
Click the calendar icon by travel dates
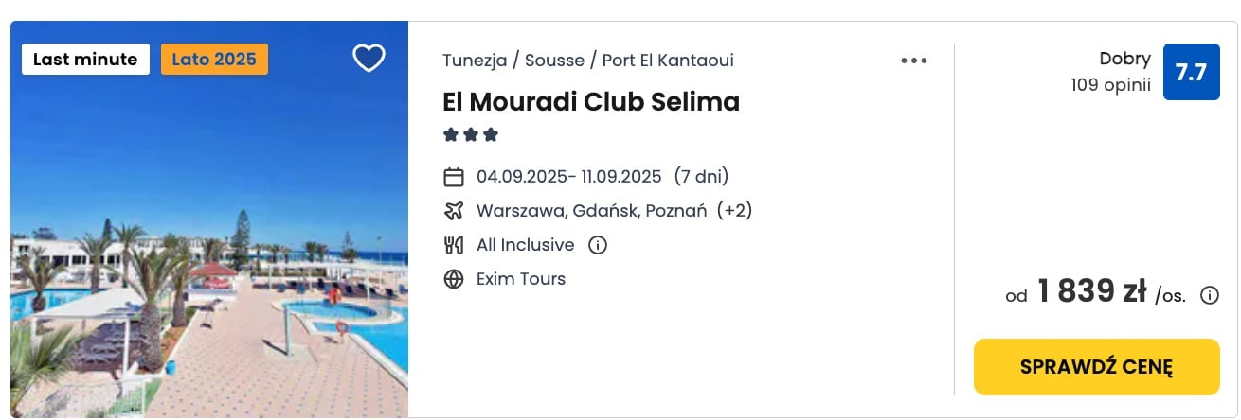[454, 177]
